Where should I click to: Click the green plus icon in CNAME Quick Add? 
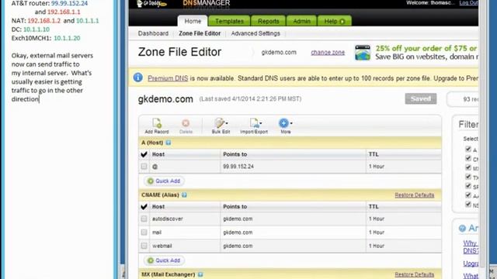point(151,260)
